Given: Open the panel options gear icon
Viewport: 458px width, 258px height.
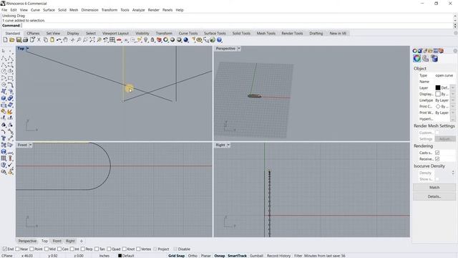Looking at the screenshot, I should pos(455,51).
